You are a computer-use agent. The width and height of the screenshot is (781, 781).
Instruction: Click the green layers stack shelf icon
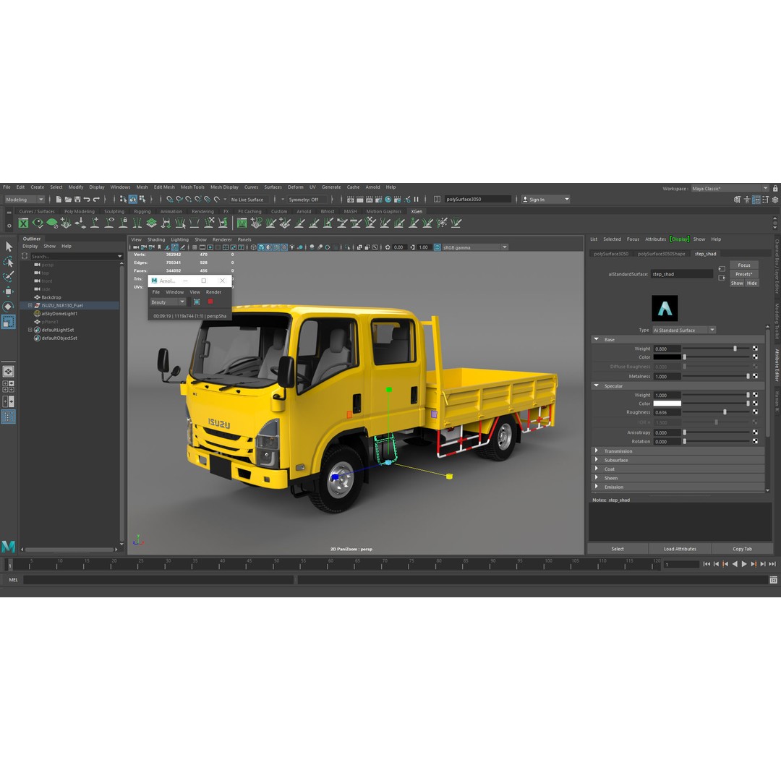tap(151, 223)
